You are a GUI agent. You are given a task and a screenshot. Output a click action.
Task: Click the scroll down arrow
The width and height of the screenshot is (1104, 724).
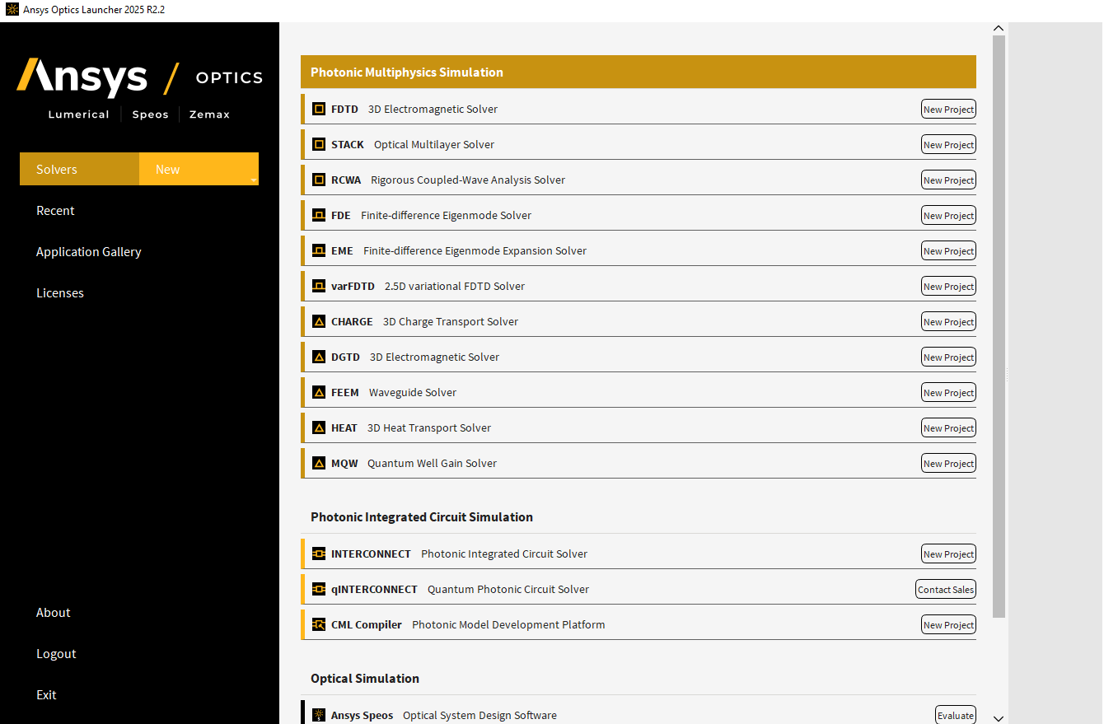(999, 717)
